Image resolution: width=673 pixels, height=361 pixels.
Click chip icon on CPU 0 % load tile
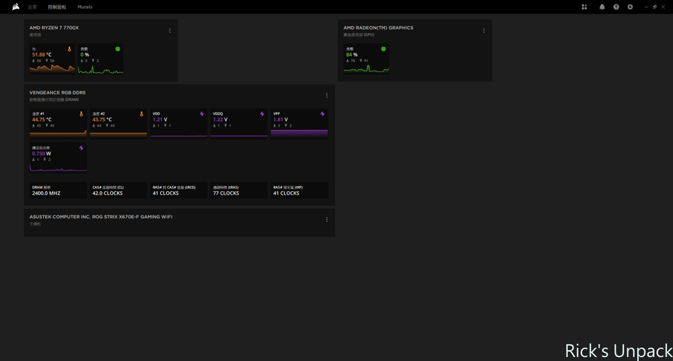(118, 49)
